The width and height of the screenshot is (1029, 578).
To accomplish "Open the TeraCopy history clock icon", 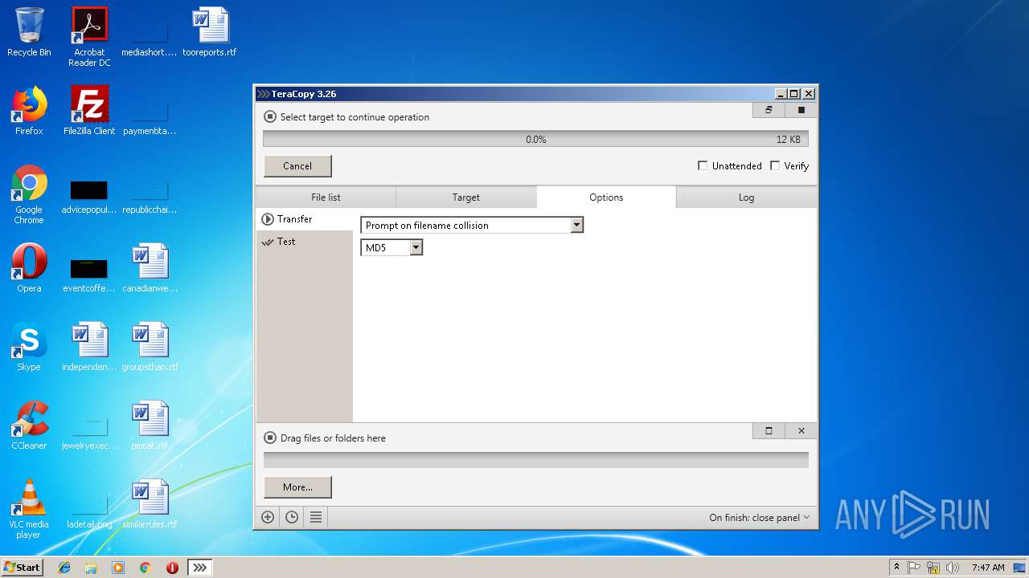I will pyautogui.click(x=292, y=518).
